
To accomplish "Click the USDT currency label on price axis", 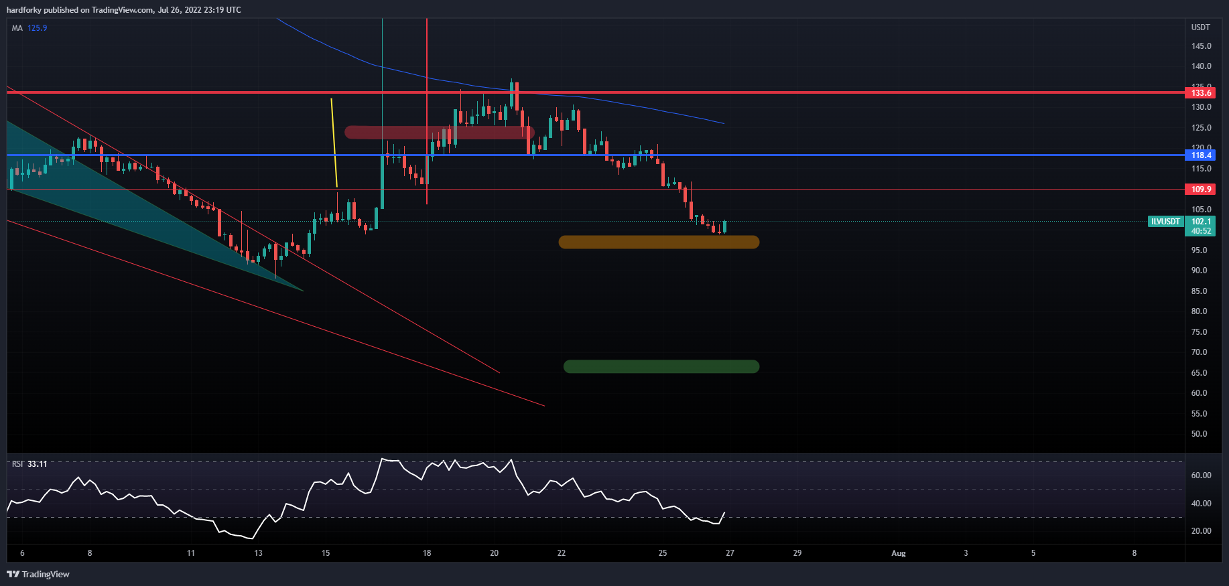I will [x=1201, y=27].
